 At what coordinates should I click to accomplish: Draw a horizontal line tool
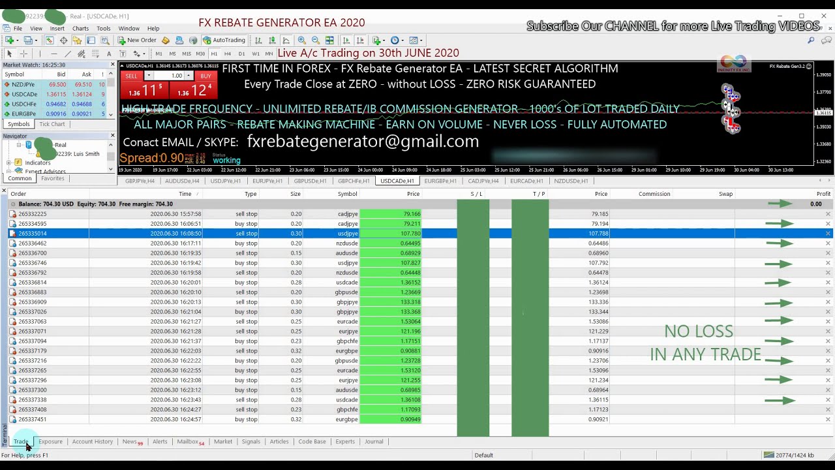coord(53,54)
